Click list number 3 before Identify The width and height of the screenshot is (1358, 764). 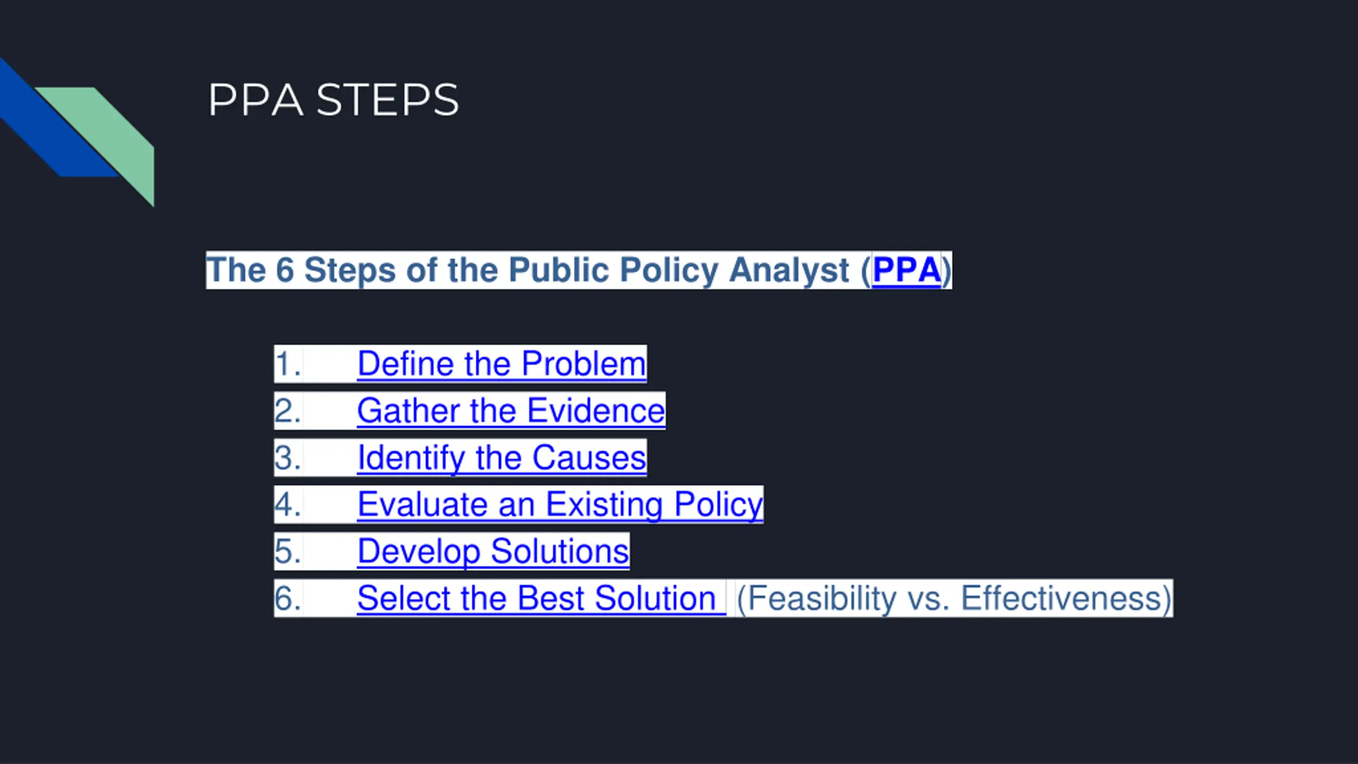[x=288, y=457]
